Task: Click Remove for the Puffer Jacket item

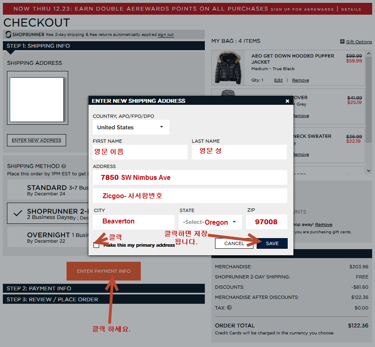Action: (300, 80)
